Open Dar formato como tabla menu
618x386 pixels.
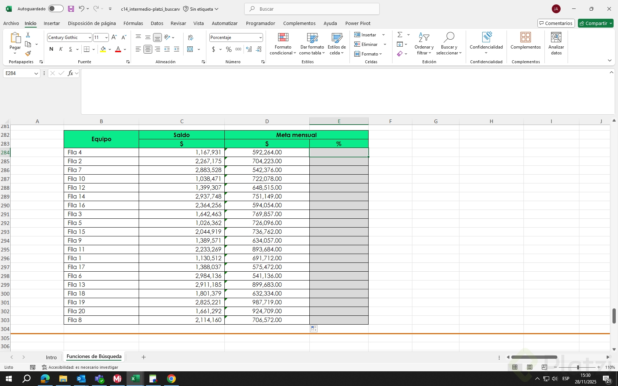point(312,44)
